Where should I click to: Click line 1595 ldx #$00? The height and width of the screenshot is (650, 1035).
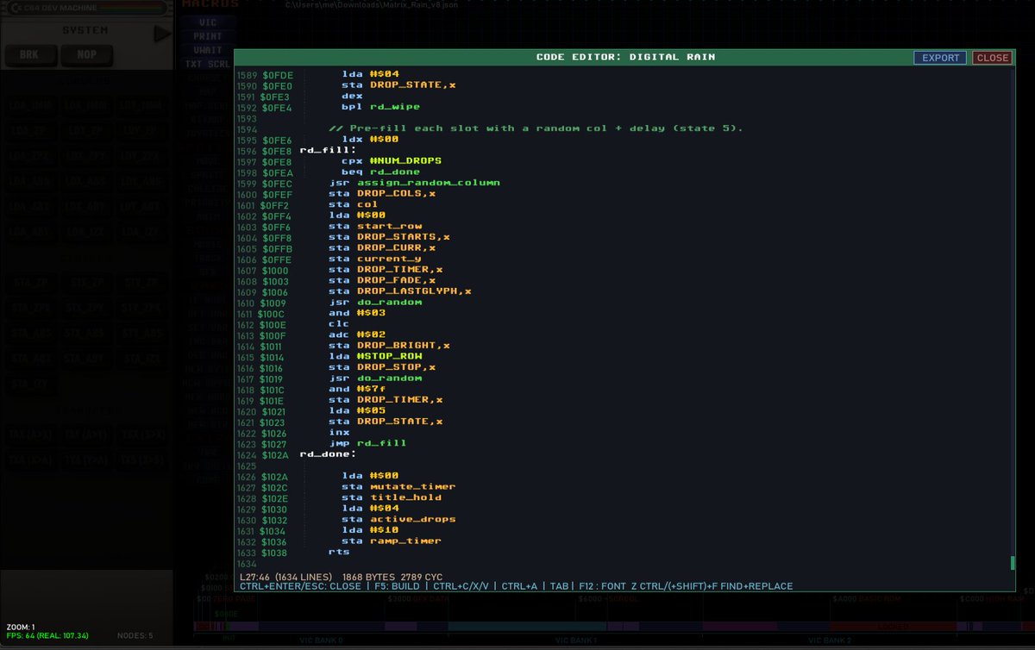[x=370, y=139]
